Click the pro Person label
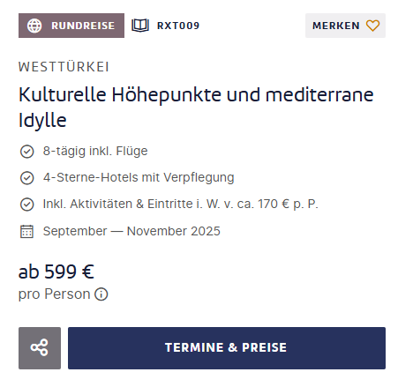 [x=54, y=294]
